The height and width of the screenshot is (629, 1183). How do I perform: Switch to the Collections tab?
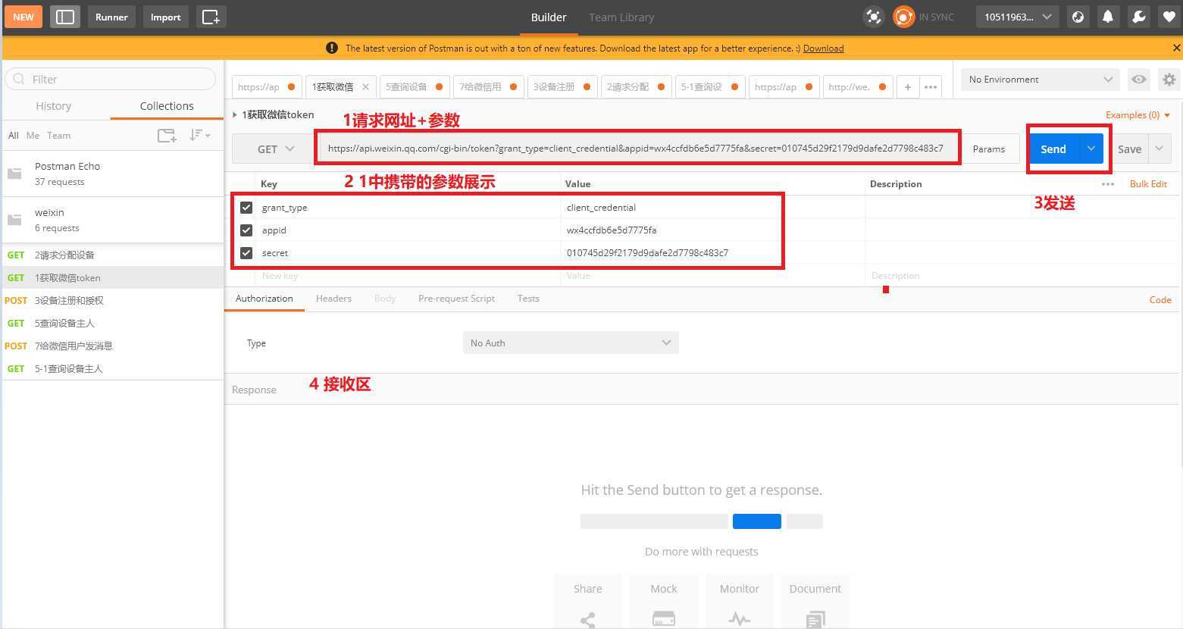click(167, 106)
